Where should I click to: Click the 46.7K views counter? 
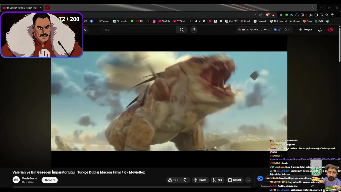coord(265,30)
